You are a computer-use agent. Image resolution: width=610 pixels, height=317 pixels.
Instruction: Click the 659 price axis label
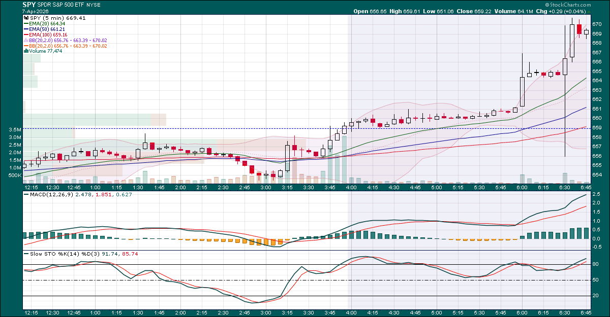coord(597,128)
